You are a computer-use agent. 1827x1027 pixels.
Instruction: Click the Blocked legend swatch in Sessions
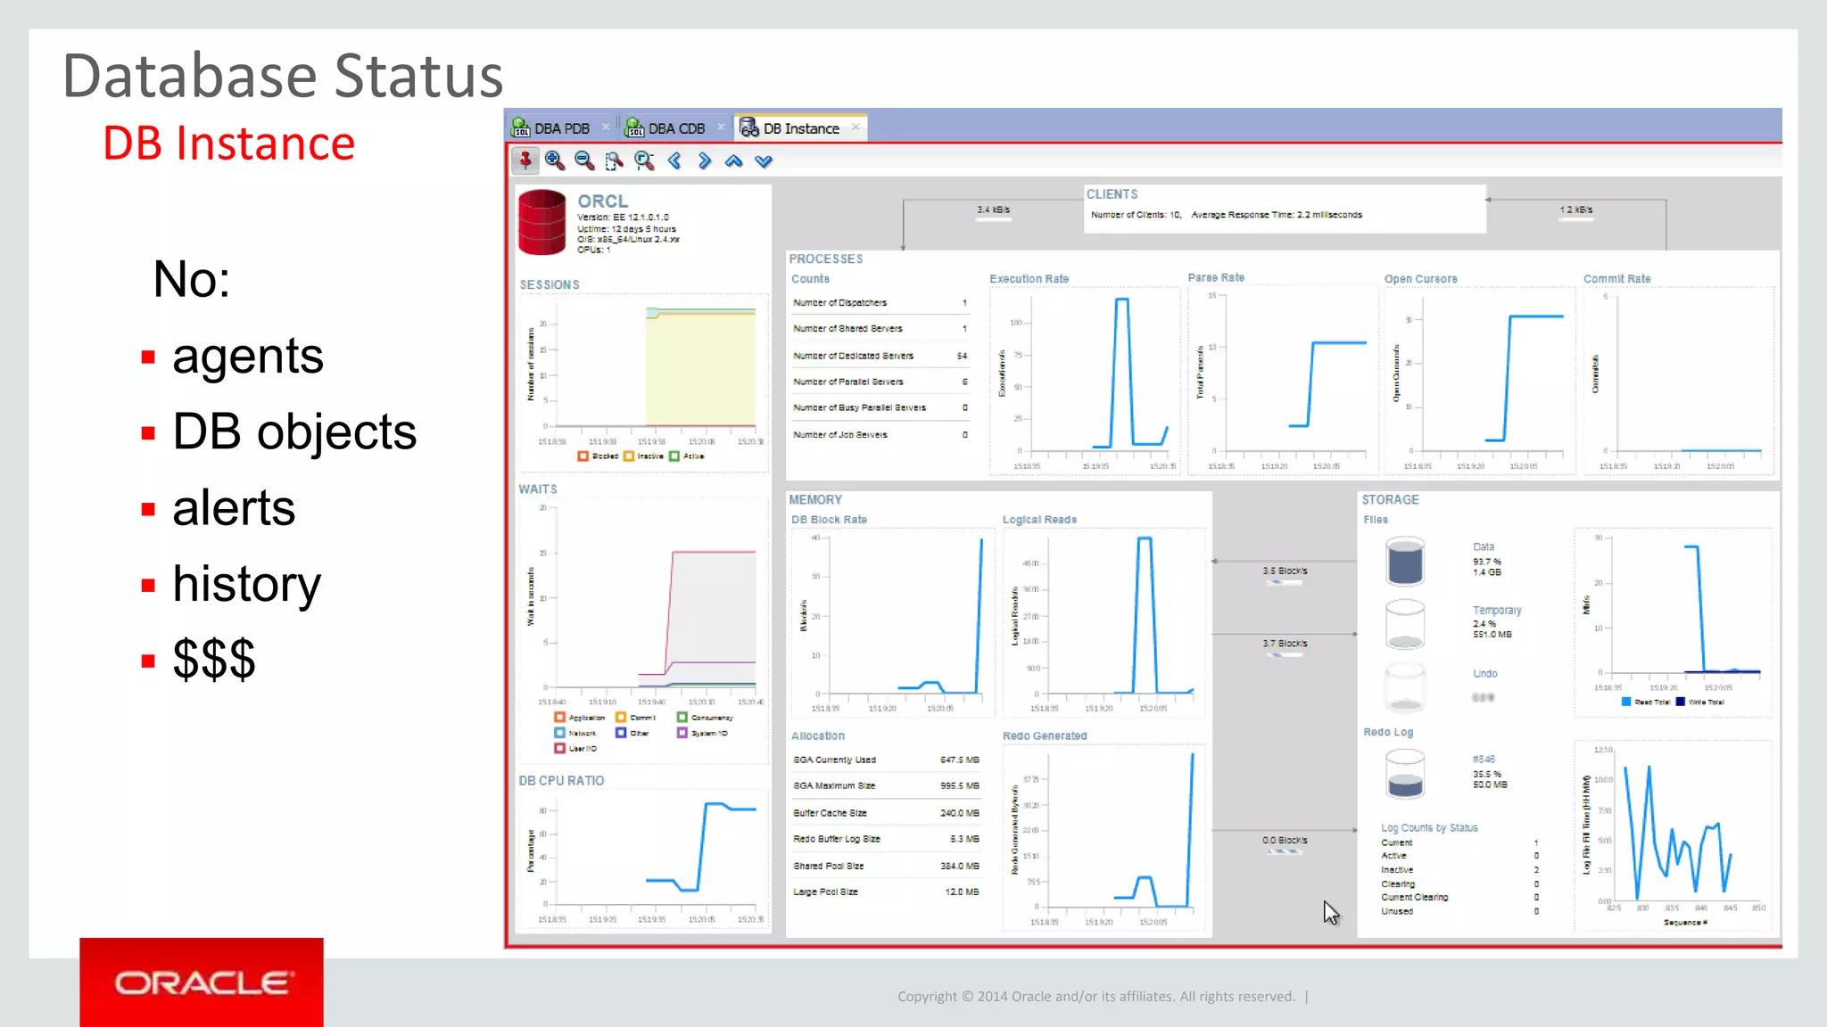[583, 456]
